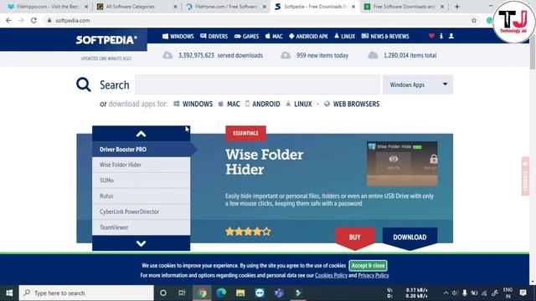Click the red Essentials badge
Screen dimensions: 536x301
245,133
